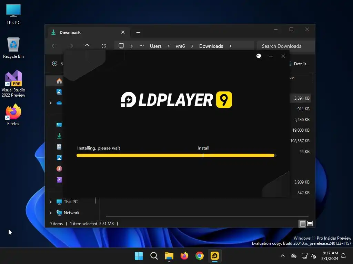This screenshot has height=264, width=353.
Task: Select Downloads in the address breadcrumb
Action: tap(211, 46)
